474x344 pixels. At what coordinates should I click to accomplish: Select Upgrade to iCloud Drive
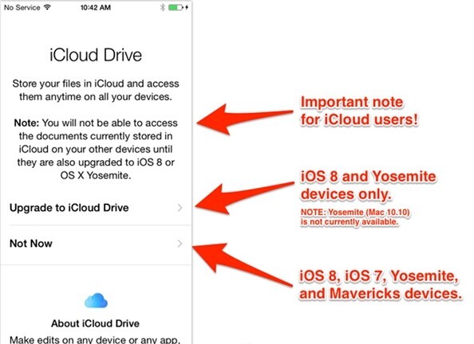(96, 208)
